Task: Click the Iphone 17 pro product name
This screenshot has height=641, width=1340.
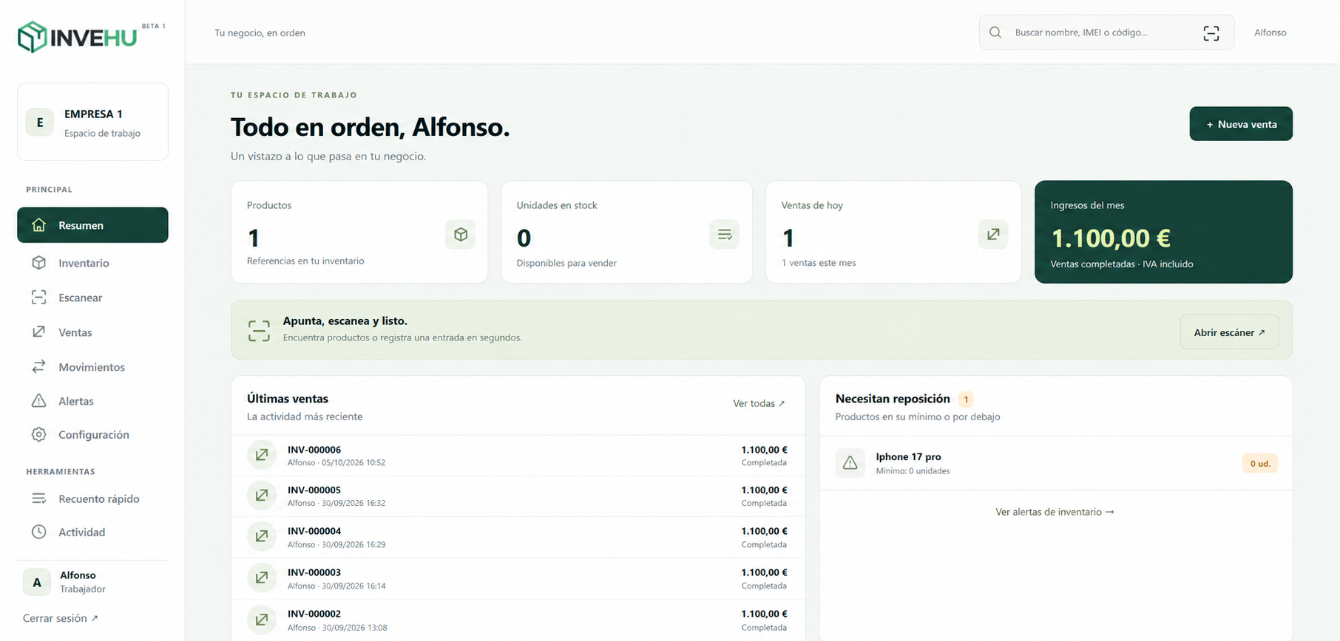Action: (908, 457)
